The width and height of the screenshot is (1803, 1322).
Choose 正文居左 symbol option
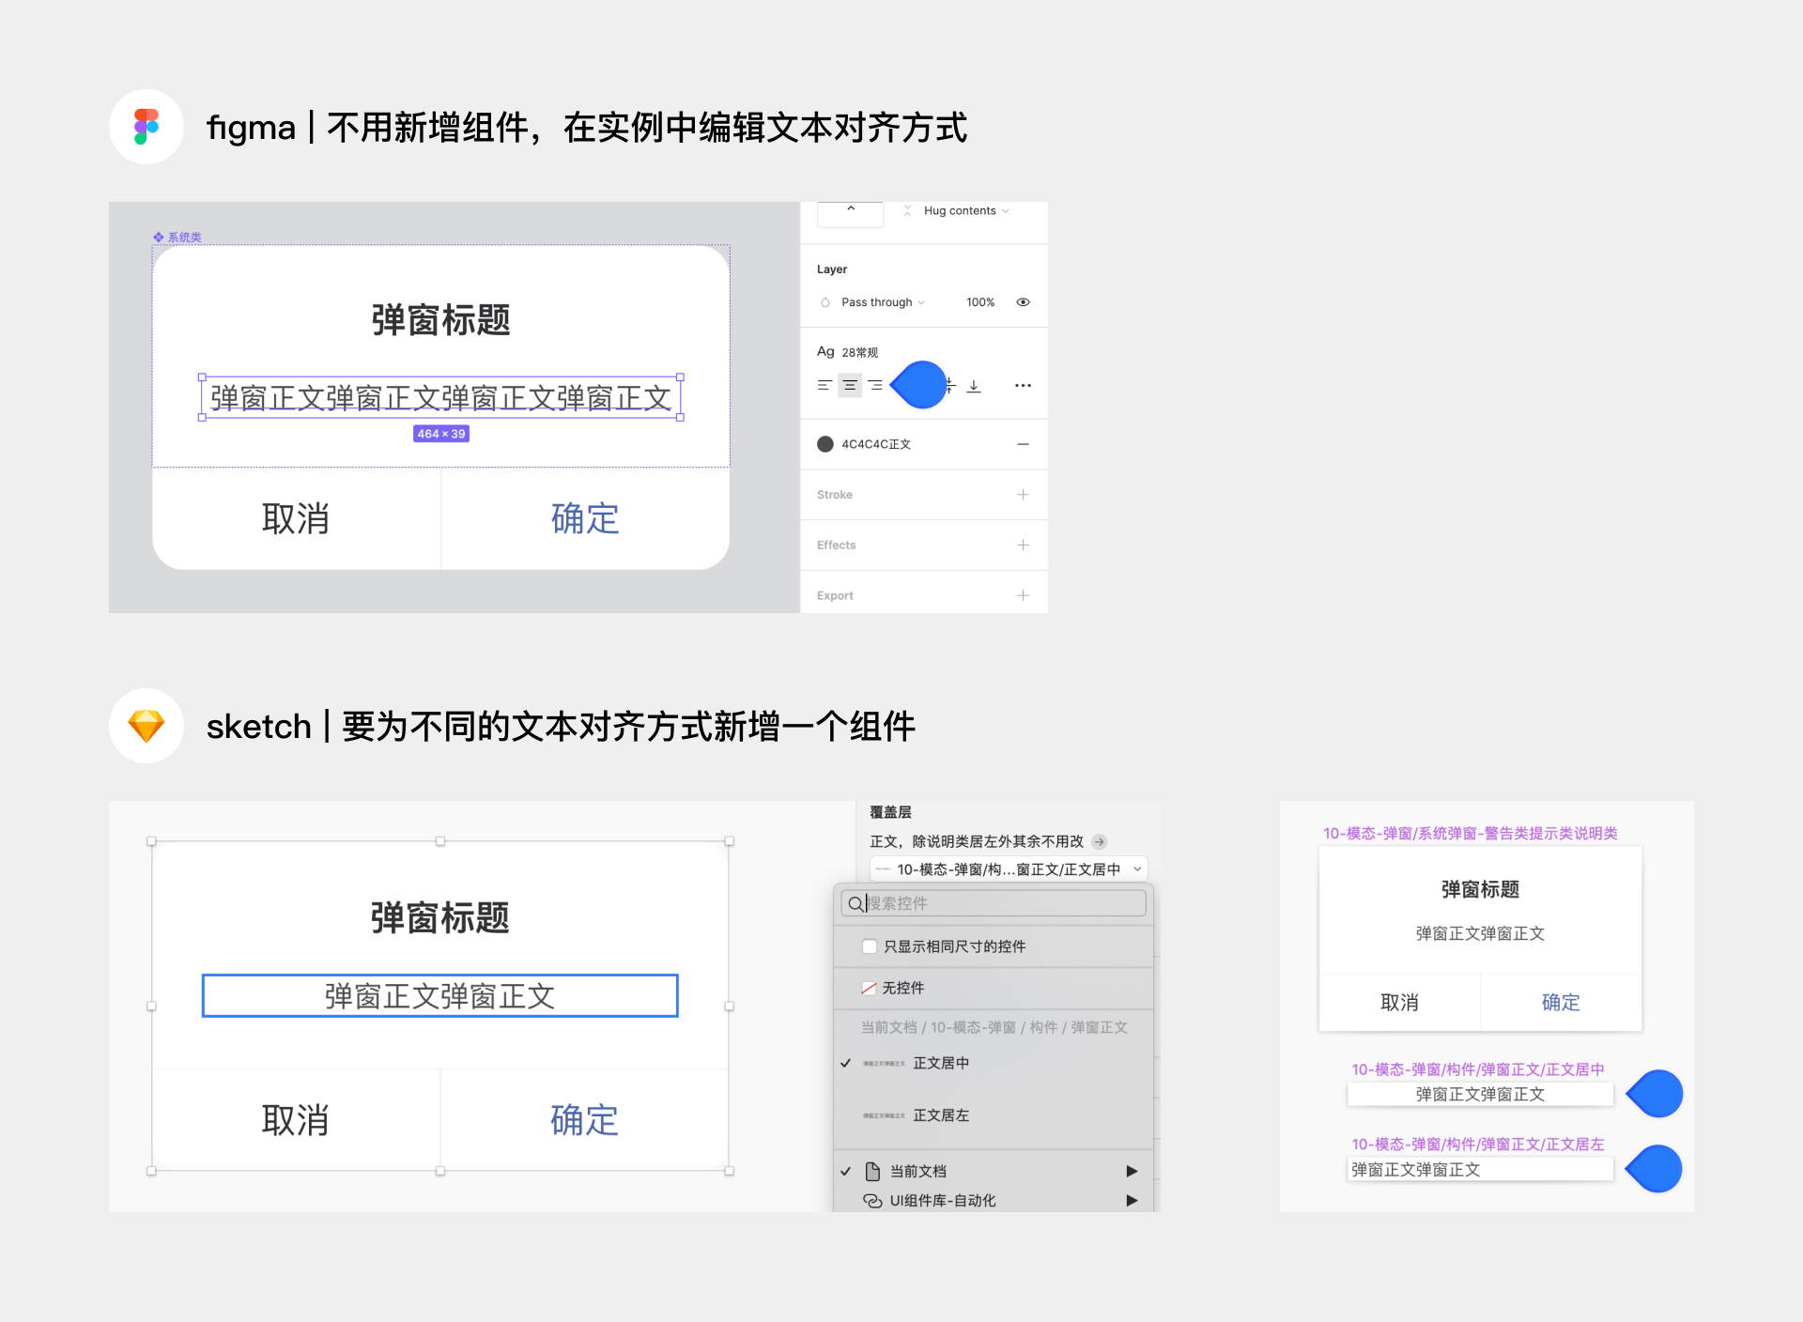[x=940, y=1115]
